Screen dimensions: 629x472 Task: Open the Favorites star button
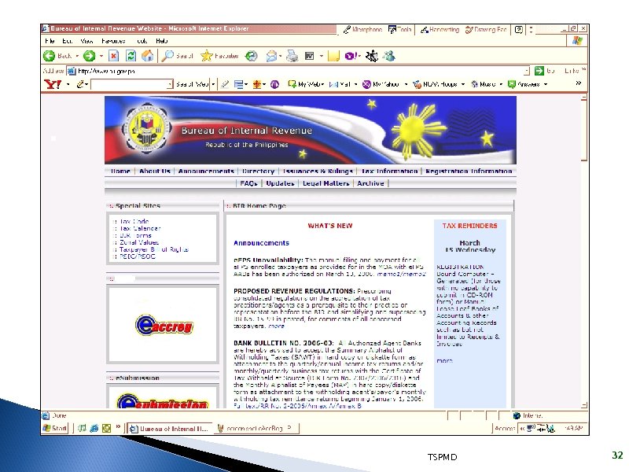tap(206, 56)
